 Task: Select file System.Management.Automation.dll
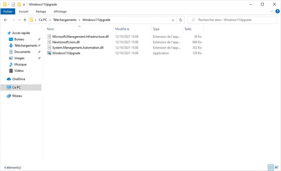click(x=78, y=48)
